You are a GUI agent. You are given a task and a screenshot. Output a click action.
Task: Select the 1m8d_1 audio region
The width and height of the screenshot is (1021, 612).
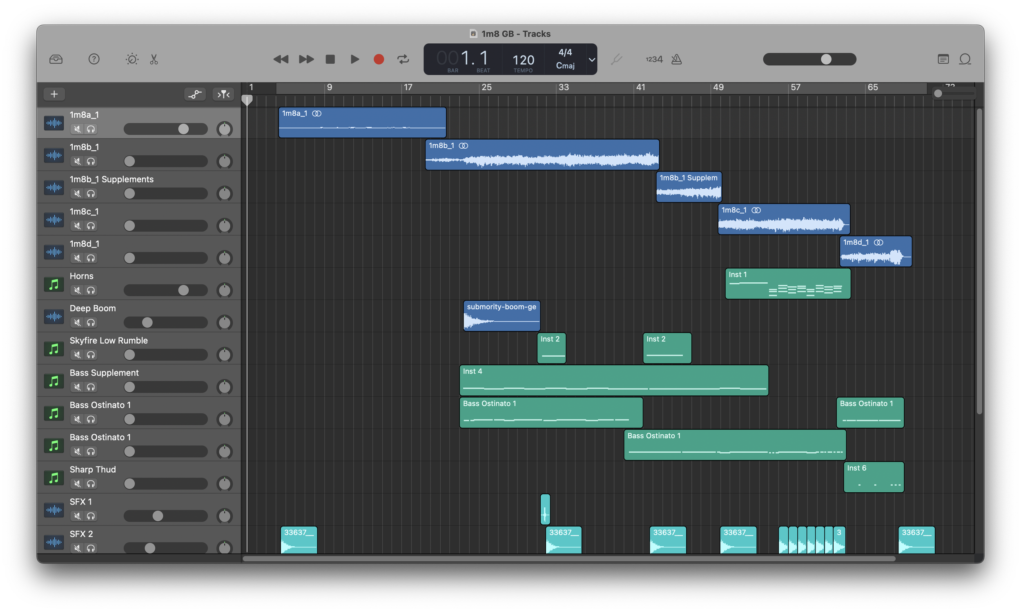[876, 251]
